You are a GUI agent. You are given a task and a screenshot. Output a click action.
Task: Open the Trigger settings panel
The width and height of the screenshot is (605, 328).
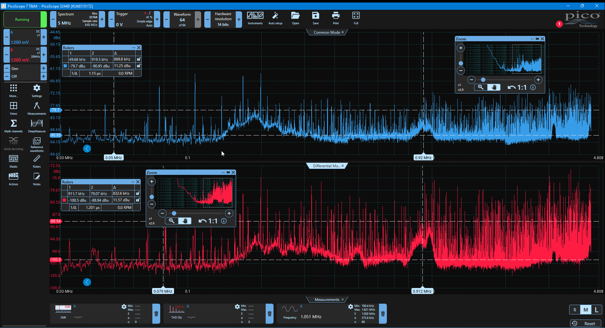tap(134, 19)
